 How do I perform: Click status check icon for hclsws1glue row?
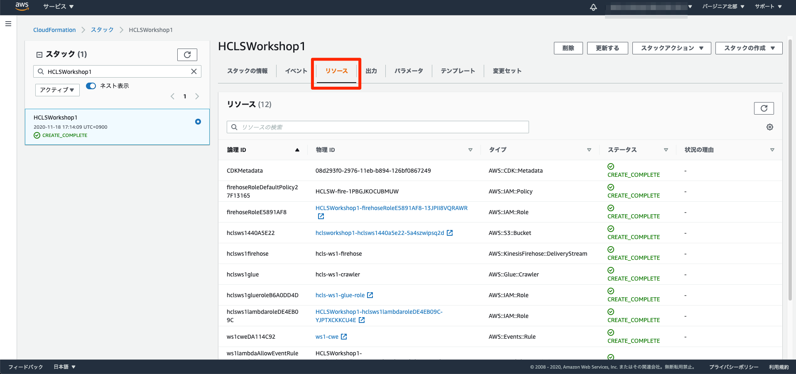pos(611,270)
